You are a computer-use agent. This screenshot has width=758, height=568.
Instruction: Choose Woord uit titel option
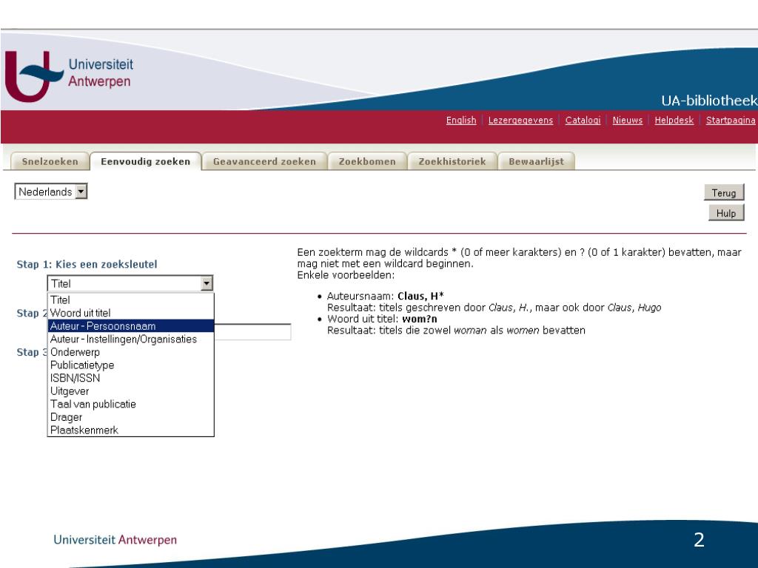[x=130, y=313]
